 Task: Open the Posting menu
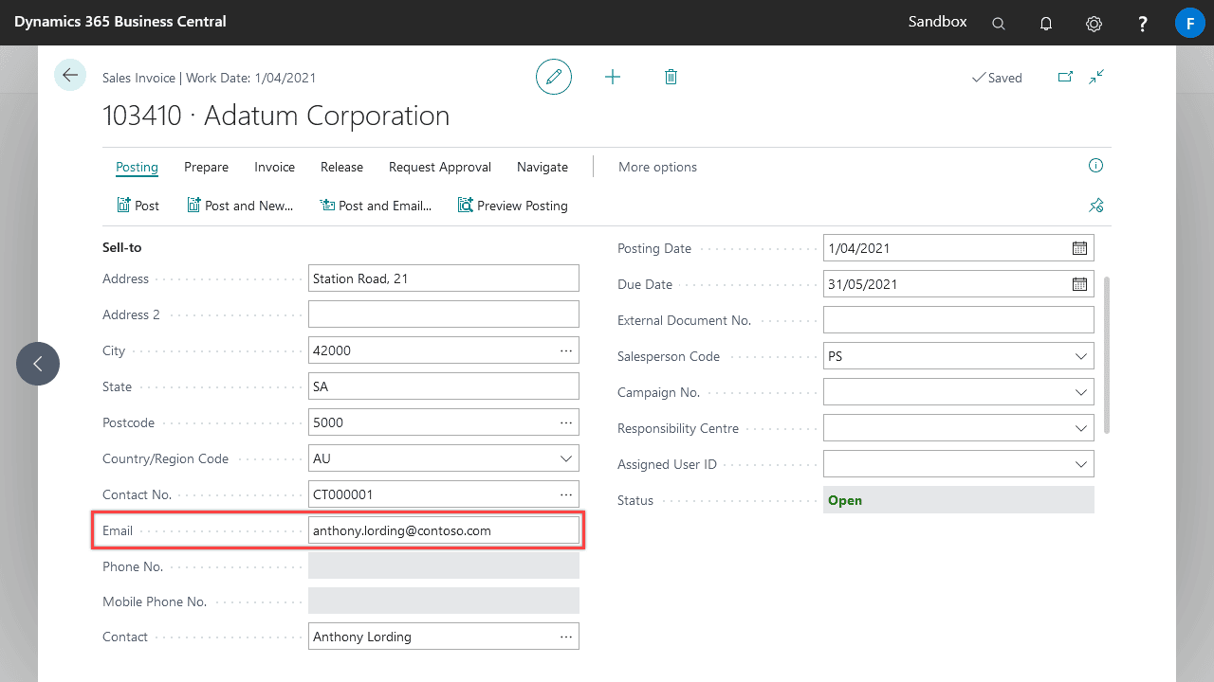coord(137,167)
